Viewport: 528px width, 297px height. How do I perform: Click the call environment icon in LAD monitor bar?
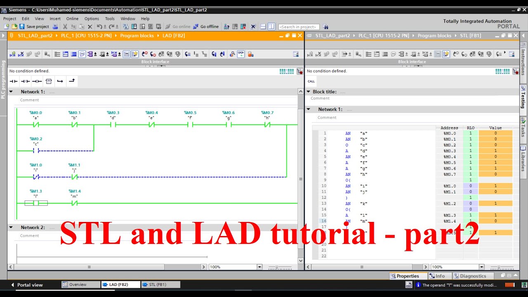(x=299, y=71)
